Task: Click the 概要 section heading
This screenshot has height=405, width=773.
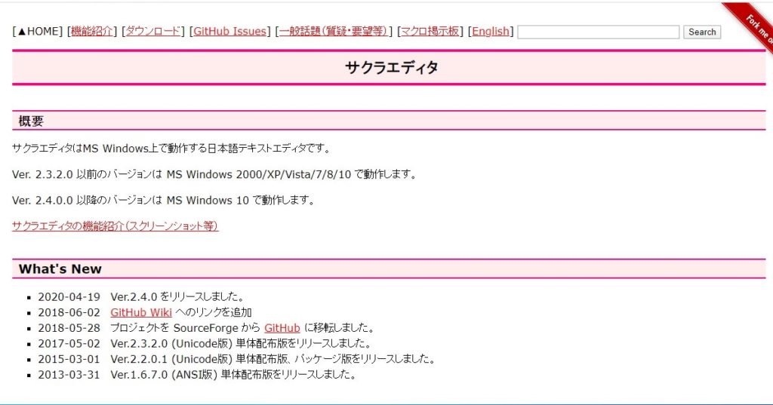Action: pyautogui.click(x=31, y=121)
